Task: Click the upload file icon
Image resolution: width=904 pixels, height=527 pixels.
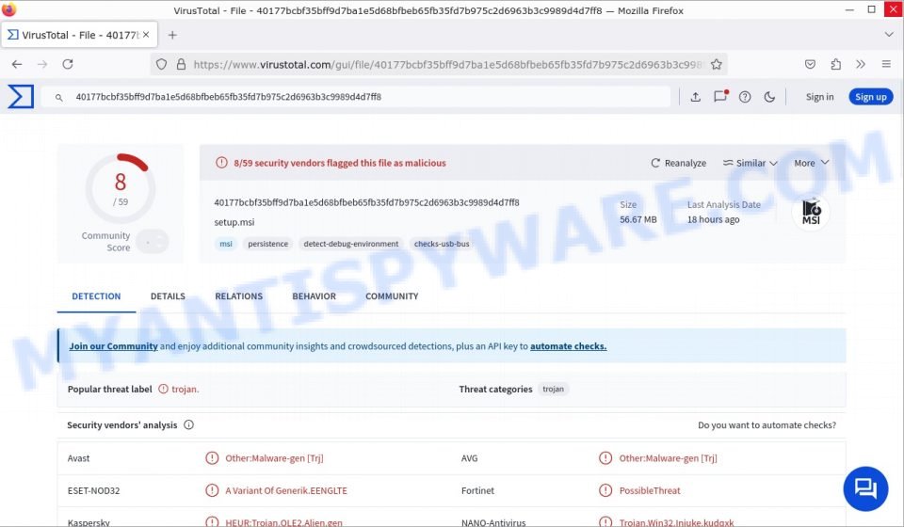Action: [695, 97]
